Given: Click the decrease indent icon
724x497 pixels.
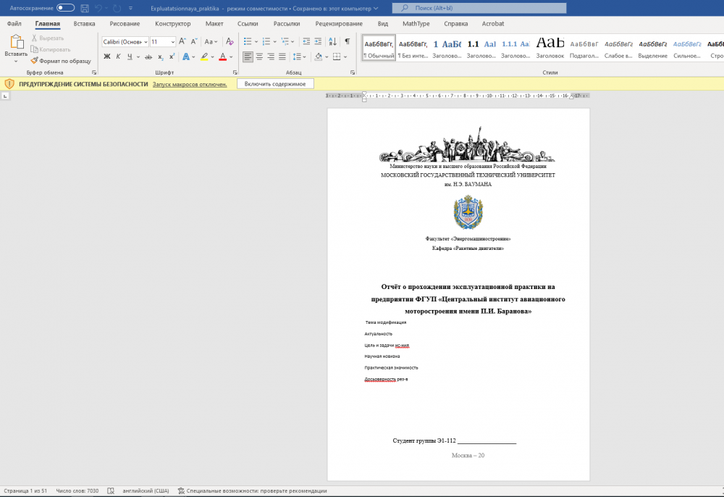Looking at the screenshot, I should (306, 41).
